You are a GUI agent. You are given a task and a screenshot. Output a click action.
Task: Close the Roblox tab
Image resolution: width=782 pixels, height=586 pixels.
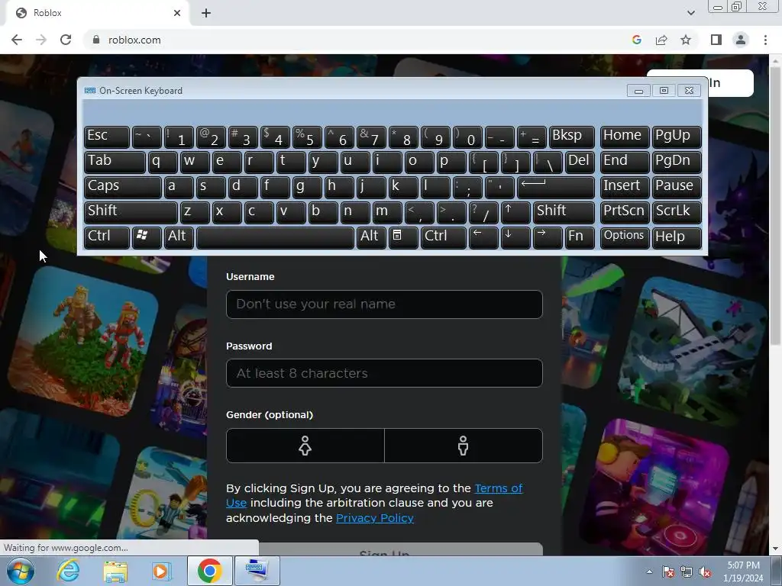(x=177, y=13)
